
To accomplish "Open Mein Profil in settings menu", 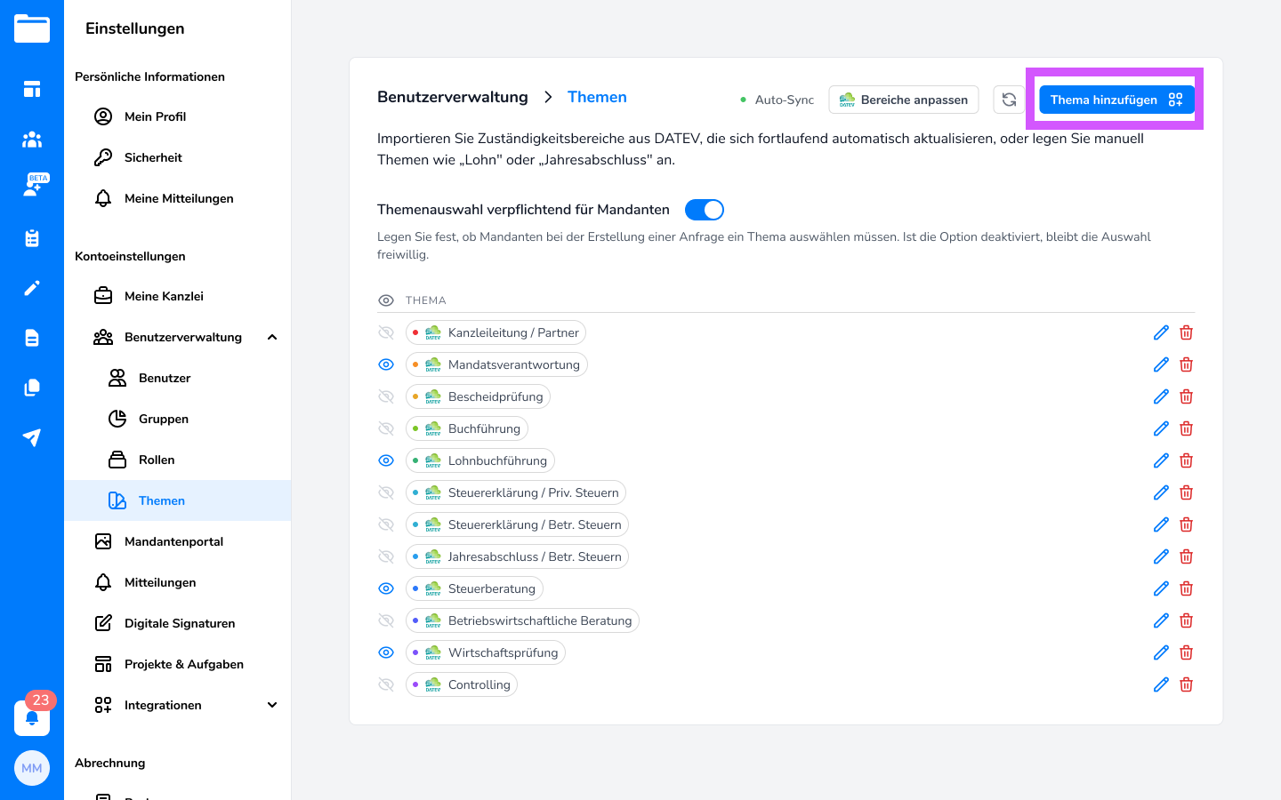I will pyautogui.click(x=155, y=116).
